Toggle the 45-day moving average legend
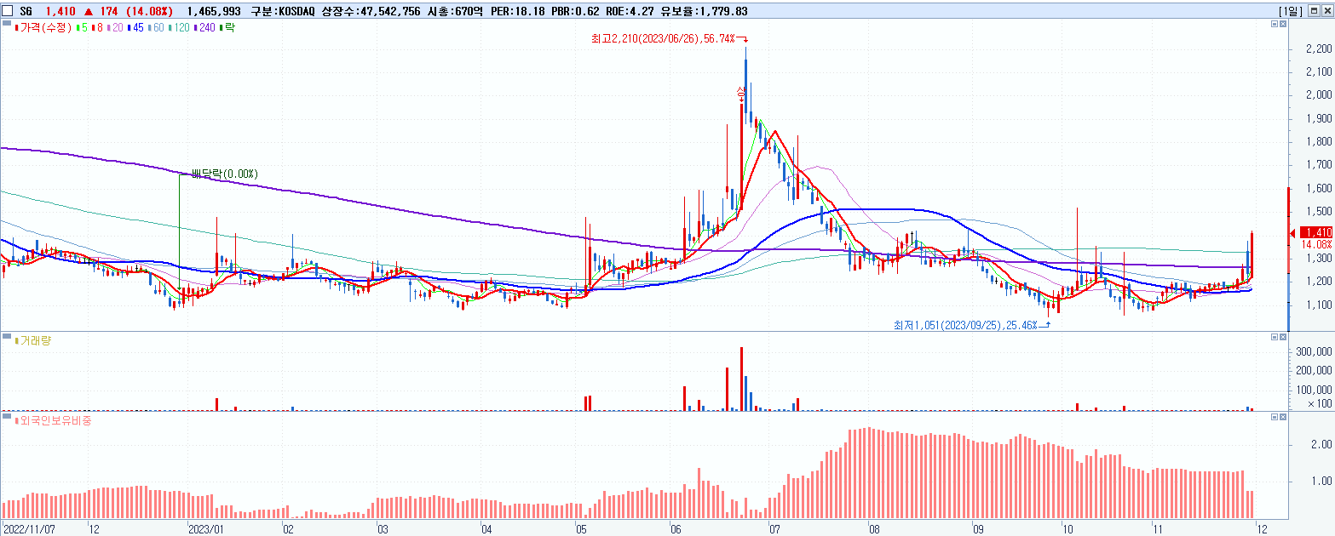 tap(135, 27)
